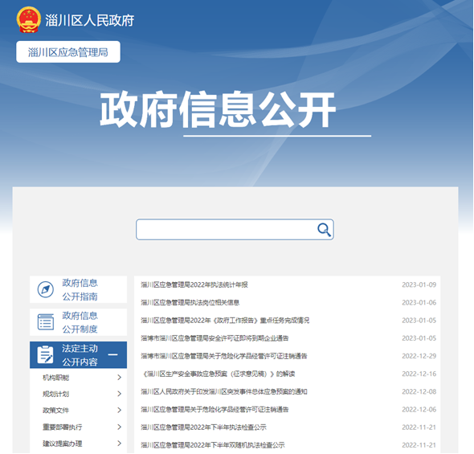Open the 政府信息公开指南 menu item
The width and height of the screenshot is (474, 454).
[78, 289]
